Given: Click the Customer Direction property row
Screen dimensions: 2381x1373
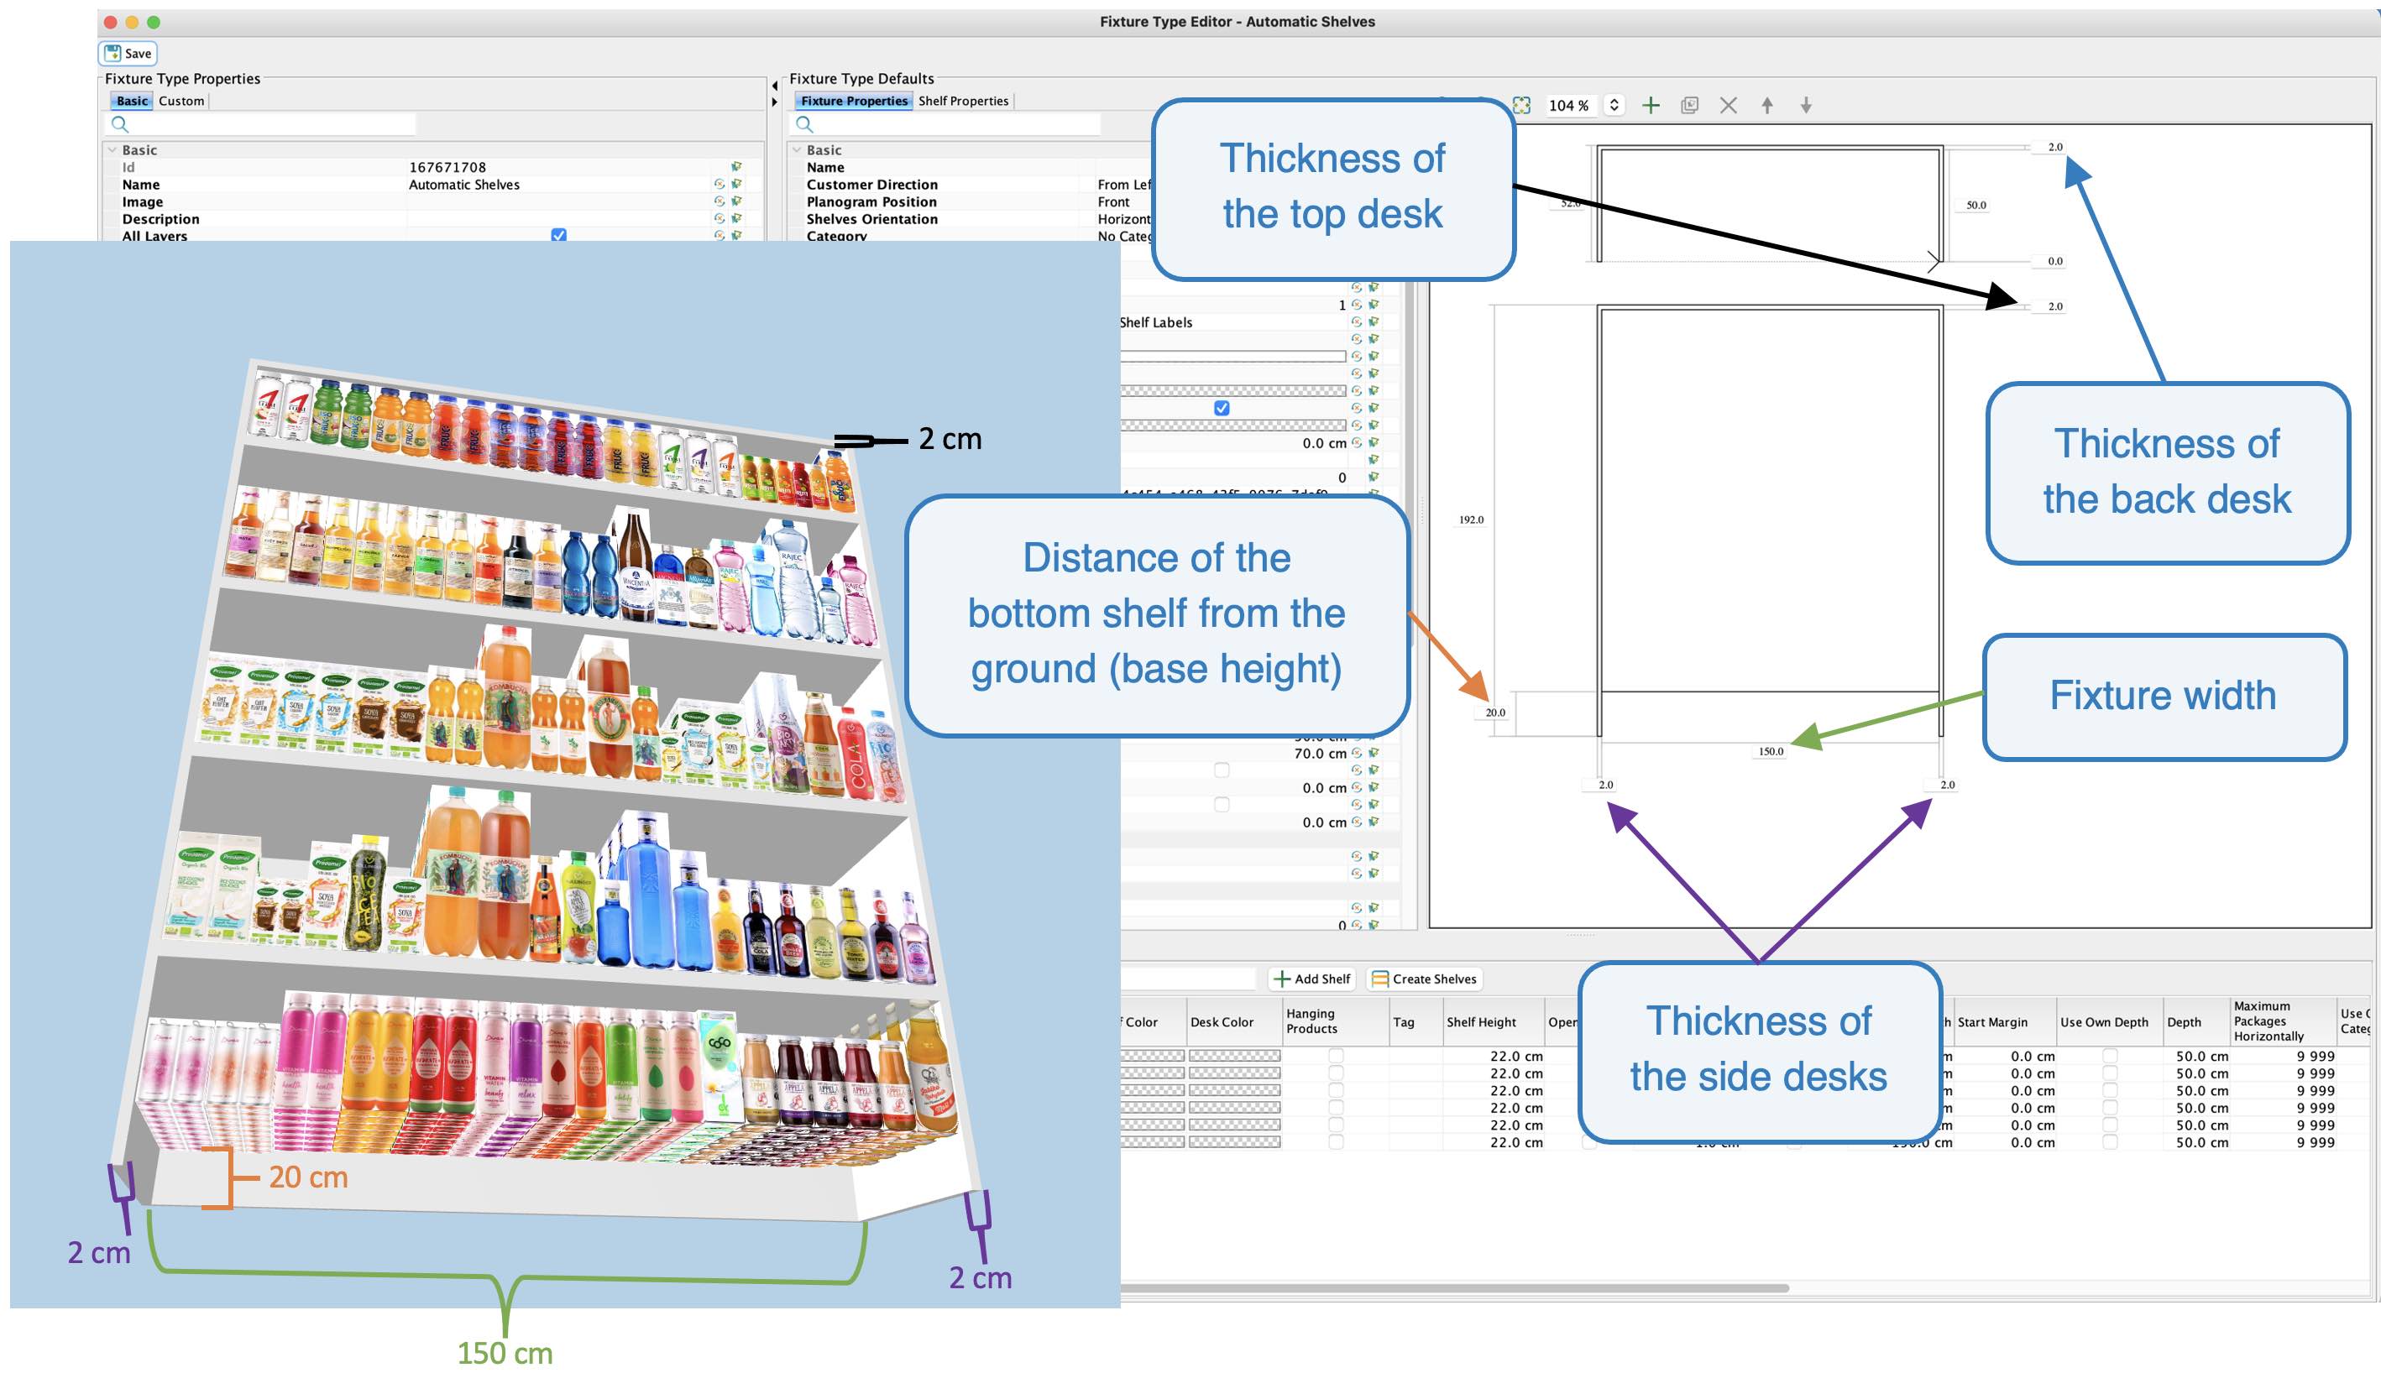Looking at the screenshot, I should click(x=970, y=185).
